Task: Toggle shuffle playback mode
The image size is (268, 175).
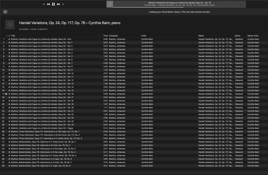Action: point(43,4)
